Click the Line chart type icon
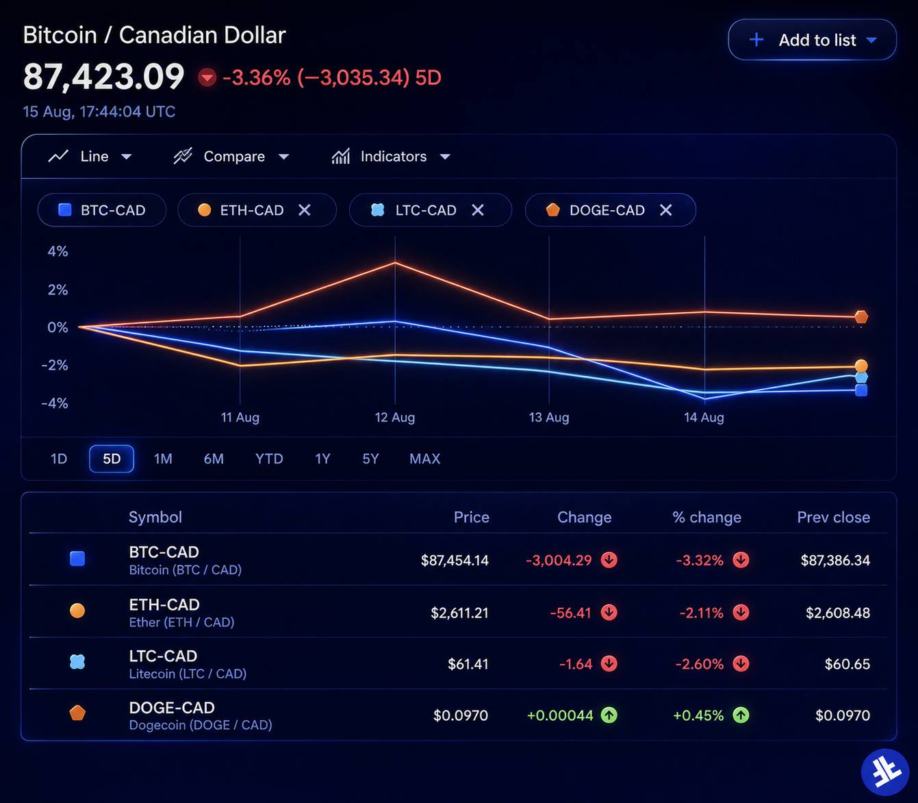This screenshot has width=918, height=803. click(x=58, y=156)
